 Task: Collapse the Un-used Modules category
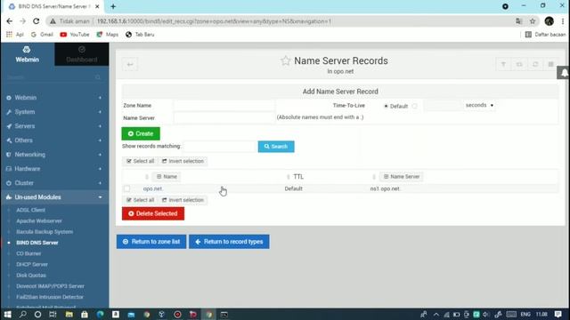[x=54, y=197]
